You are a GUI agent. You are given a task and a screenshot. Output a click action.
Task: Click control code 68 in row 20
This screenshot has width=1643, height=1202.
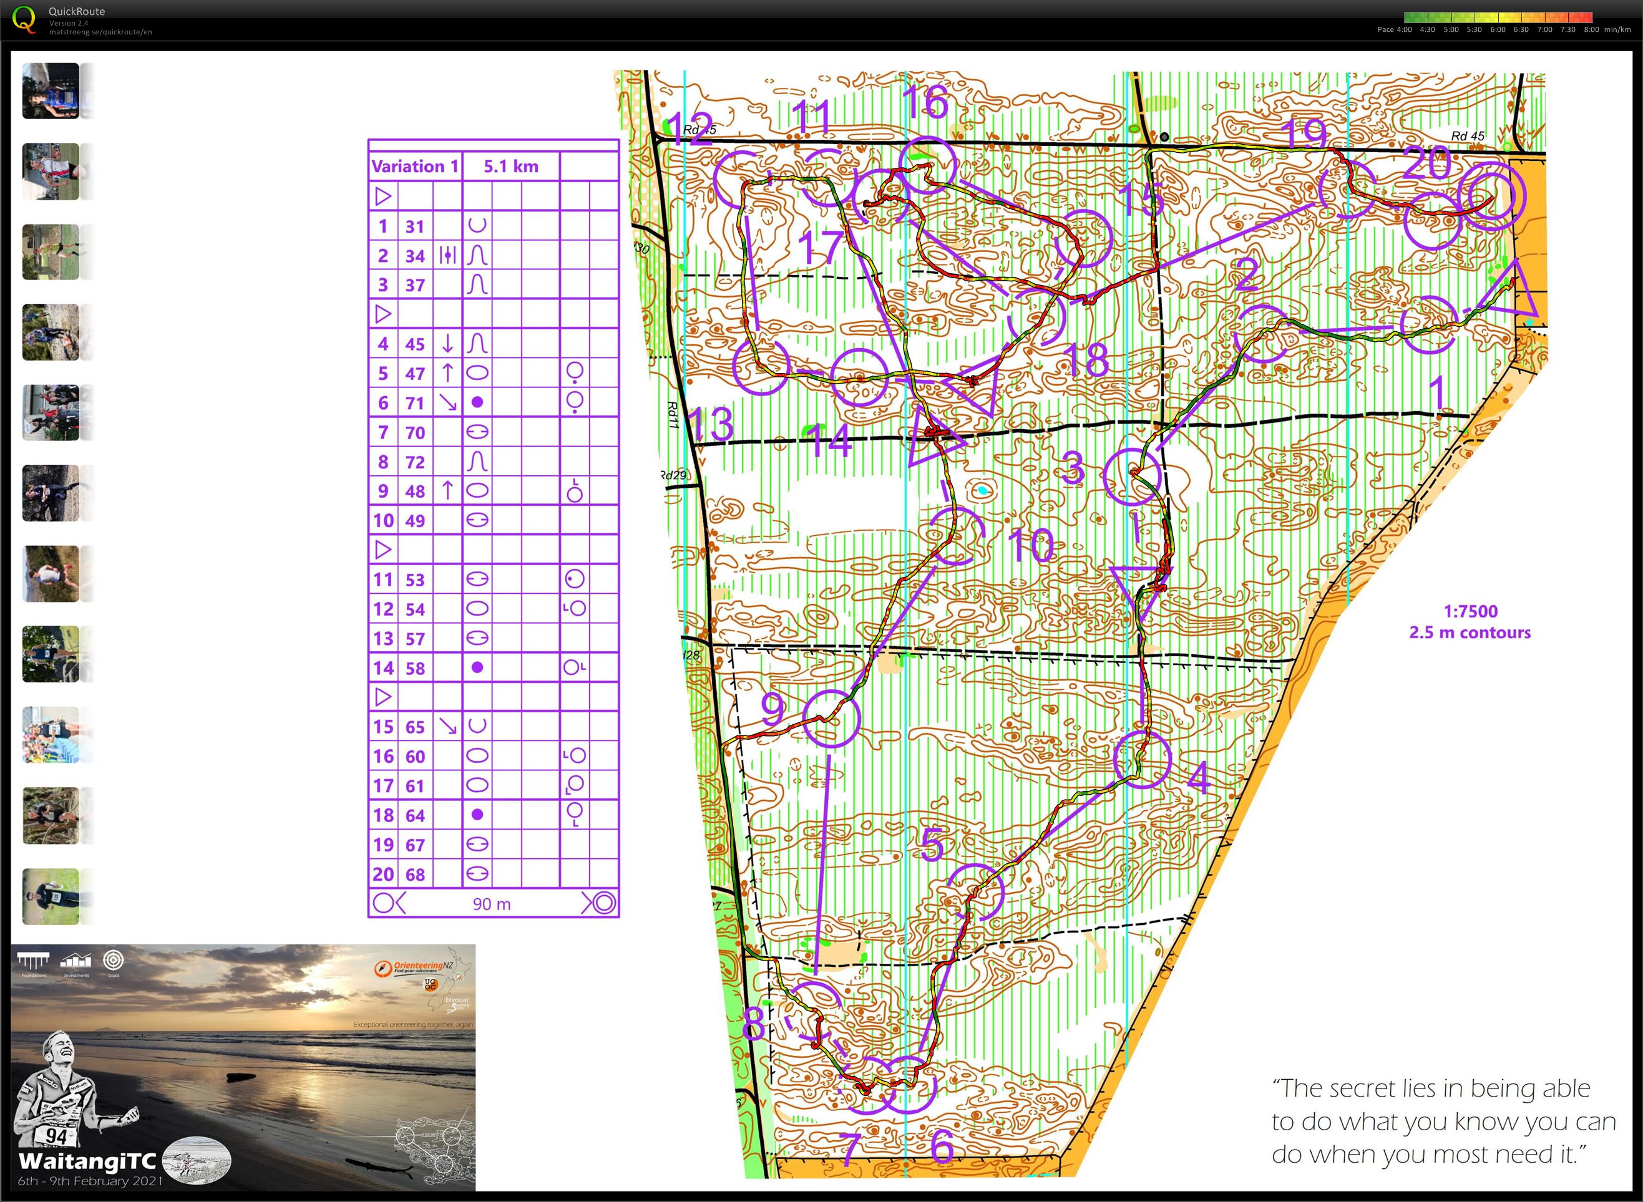click(x=415, y=874)
